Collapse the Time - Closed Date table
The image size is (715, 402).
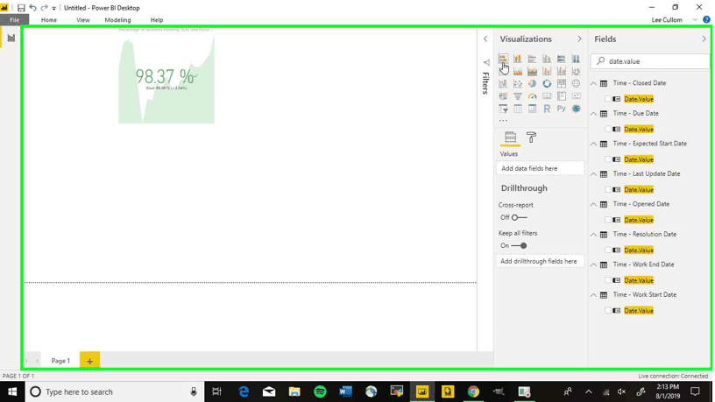(x=593, y=83)
